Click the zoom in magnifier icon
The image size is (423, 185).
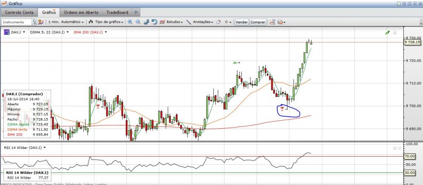pos(130,22)
